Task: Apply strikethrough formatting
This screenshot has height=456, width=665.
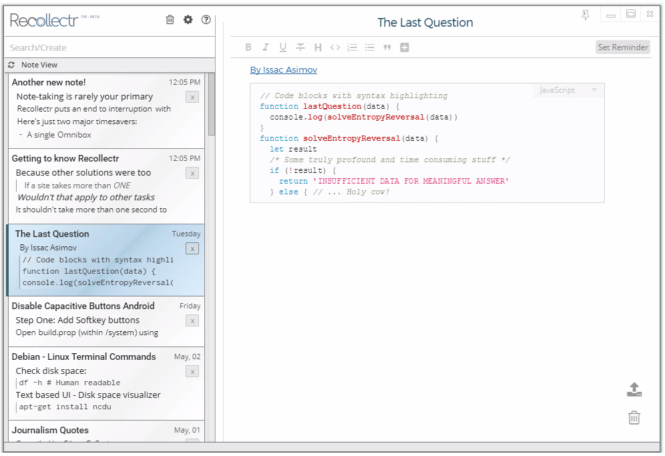Action: click(300, 47)
